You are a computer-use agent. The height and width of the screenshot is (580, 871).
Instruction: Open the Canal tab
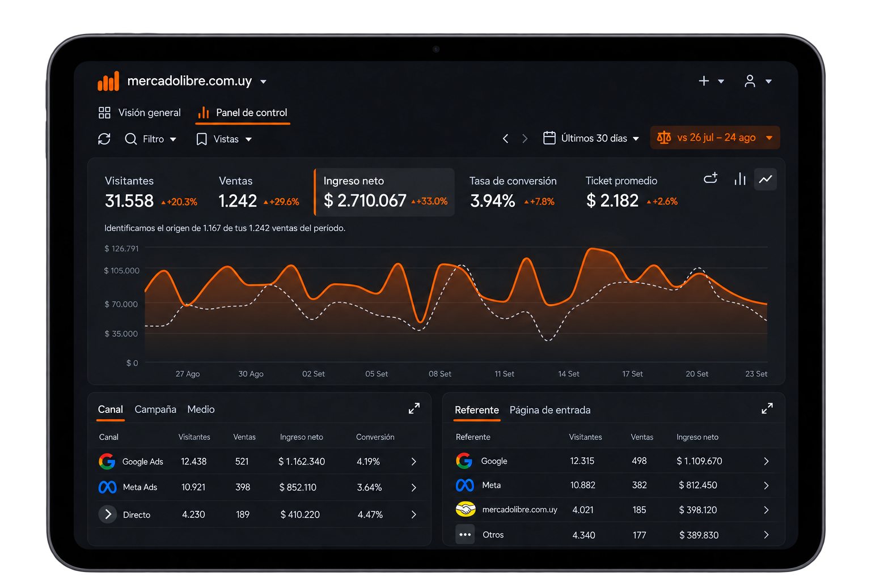111,410
